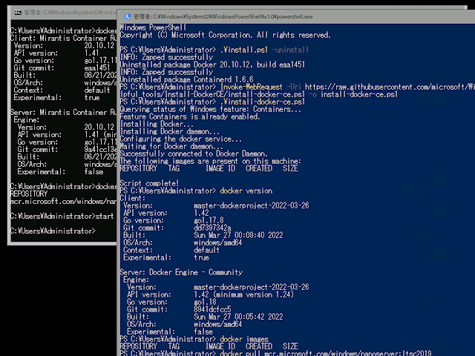
Task: Click Server Experimental value 'false' in PowerShell
Action: [203, 332]
